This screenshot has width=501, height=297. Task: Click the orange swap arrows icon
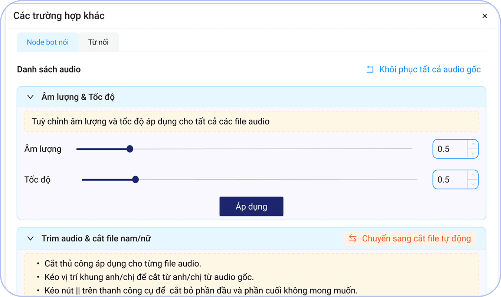pos(353,238)
